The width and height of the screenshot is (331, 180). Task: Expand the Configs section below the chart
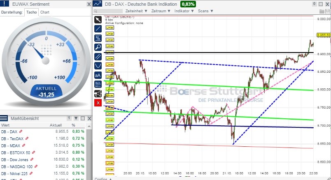(103, 178)
